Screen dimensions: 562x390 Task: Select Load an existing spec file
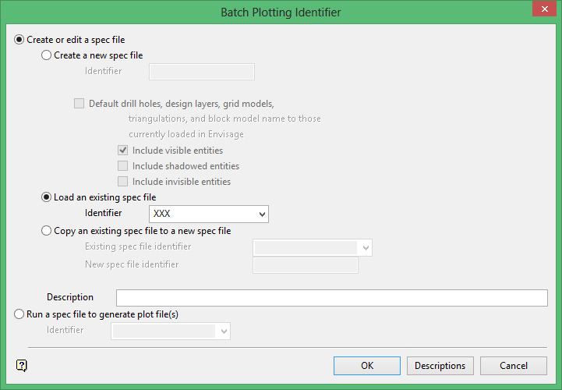point(46,197)
